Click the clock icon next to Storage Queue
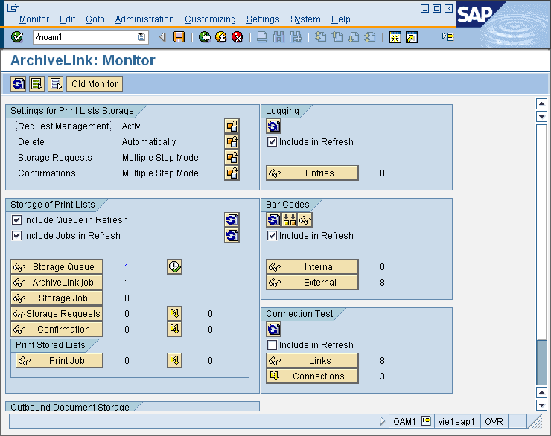 [x=174, y=267]
